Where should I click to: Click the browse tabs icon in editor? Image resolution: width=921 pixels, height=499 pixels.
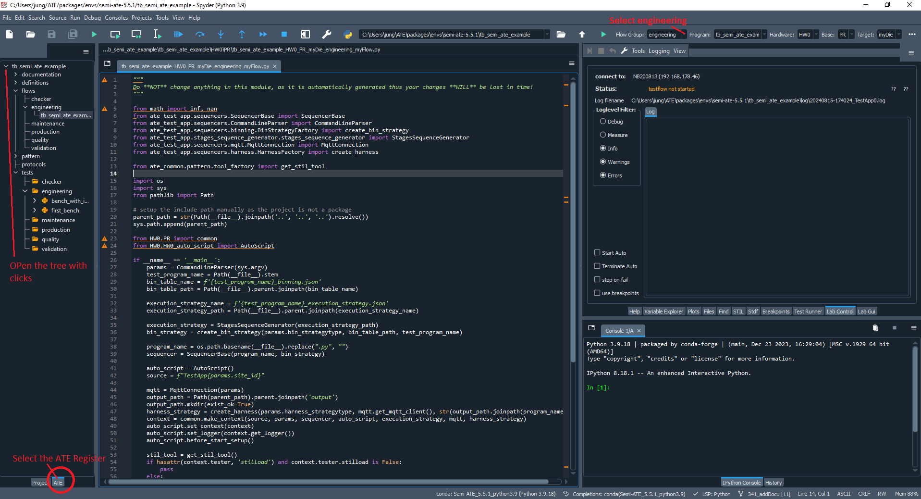pyautogui.click(x=107, y=63)
